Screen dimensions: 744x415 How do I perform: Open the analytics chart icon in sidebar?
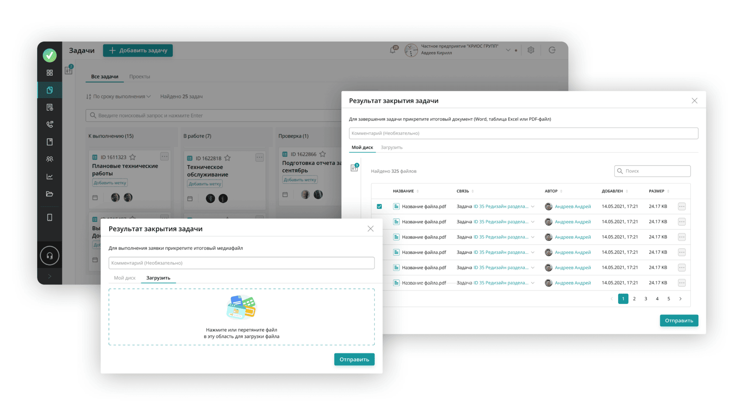(50, 176)
